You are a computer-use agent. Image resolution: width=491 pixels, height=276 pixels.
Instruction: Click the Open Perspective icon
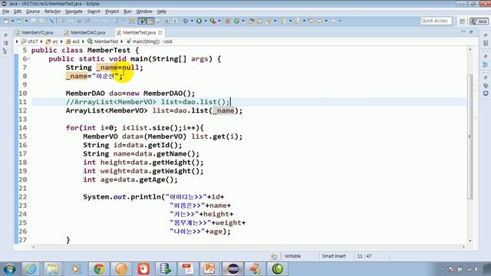pos(462,21)
